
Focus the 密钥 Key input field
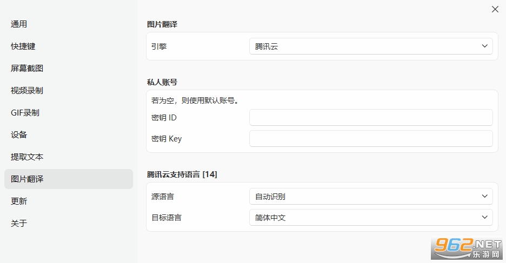click(371, 139)
